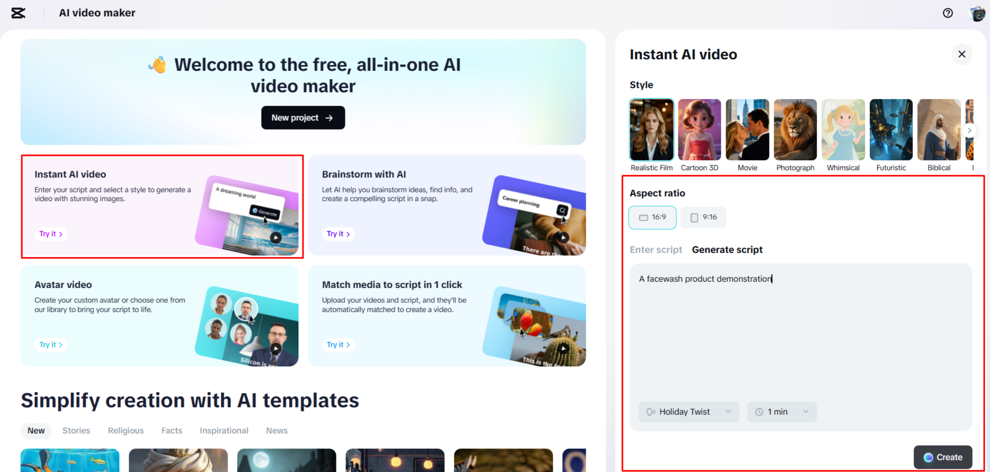
Task: Play the Instant AI video preview
Action: 276,237
